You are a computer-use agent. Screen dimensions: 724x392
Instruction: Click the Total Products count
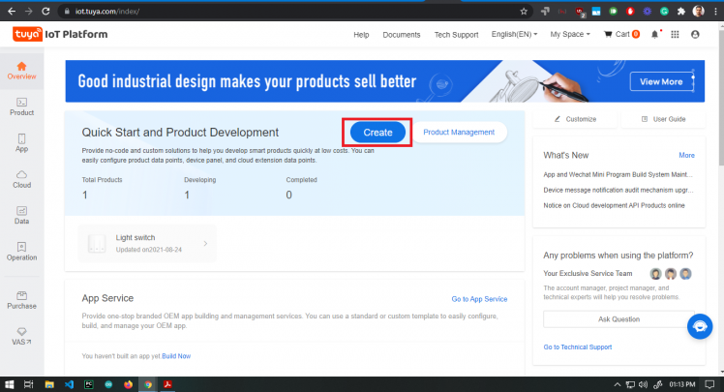pyautogui.click(x=85, y=196)
